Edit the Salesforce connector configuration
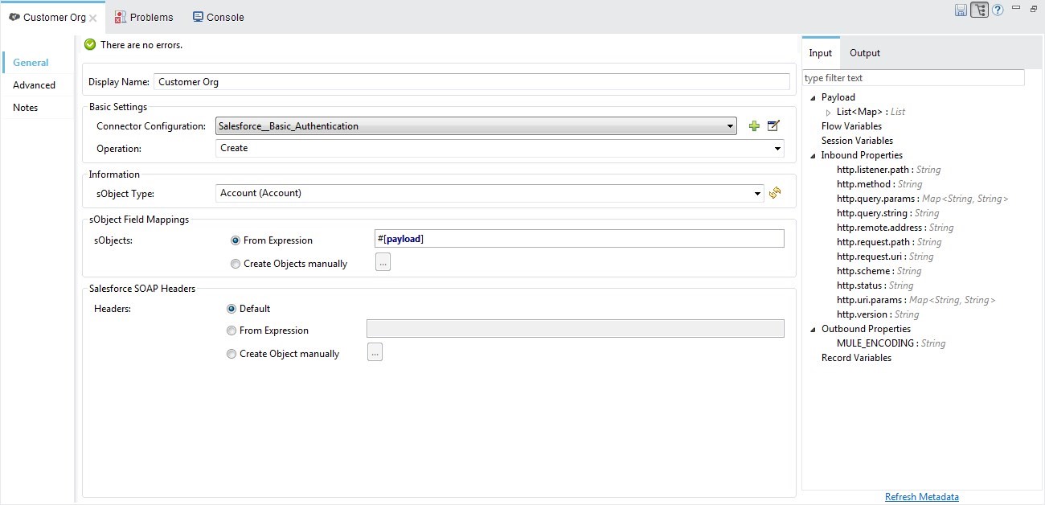 pos(773,126)
